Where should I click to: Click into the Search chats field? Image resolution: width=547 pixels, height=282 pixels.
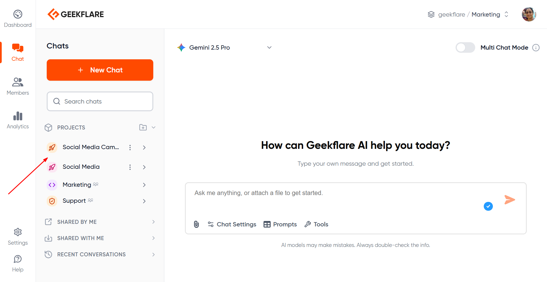(x=100, y=102)
